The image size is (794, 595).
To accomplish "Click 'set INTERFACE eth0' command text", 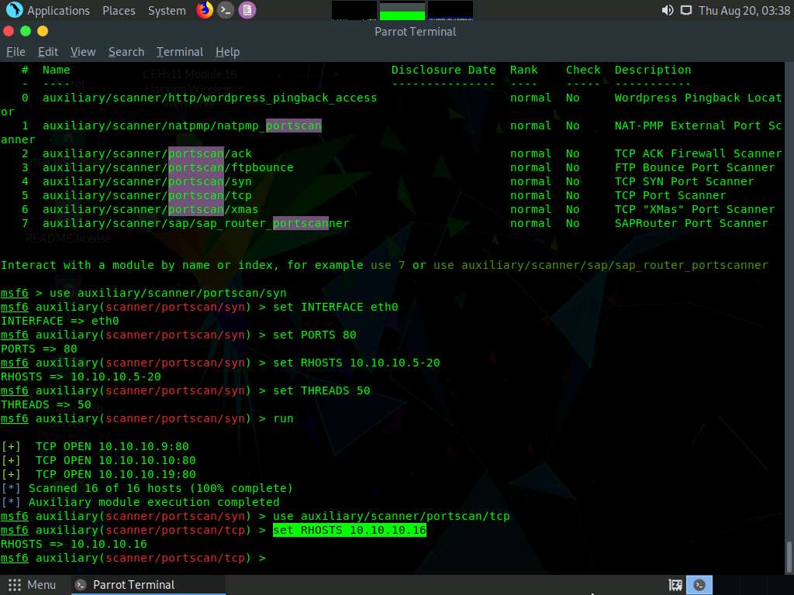I will point(335,307).
